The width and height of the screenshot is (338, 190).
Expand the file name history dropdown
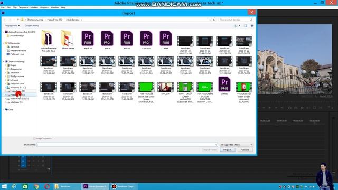pyautogui.click(x=216, y=145)
